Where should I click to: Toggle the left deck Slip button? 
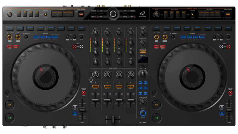coord(10,46)
